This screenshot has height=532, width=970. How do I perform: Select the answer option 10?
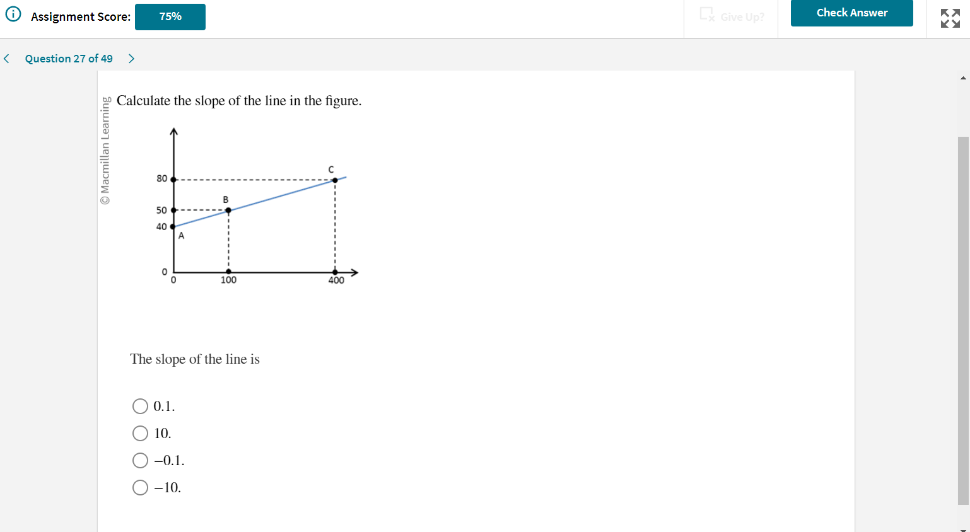(x=140, y=433)
